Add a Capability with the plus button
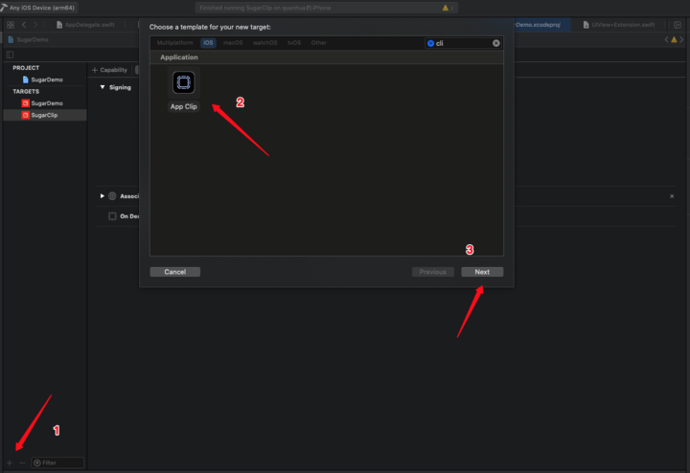The width and height of the screenshot is (690, 473). 109,70
